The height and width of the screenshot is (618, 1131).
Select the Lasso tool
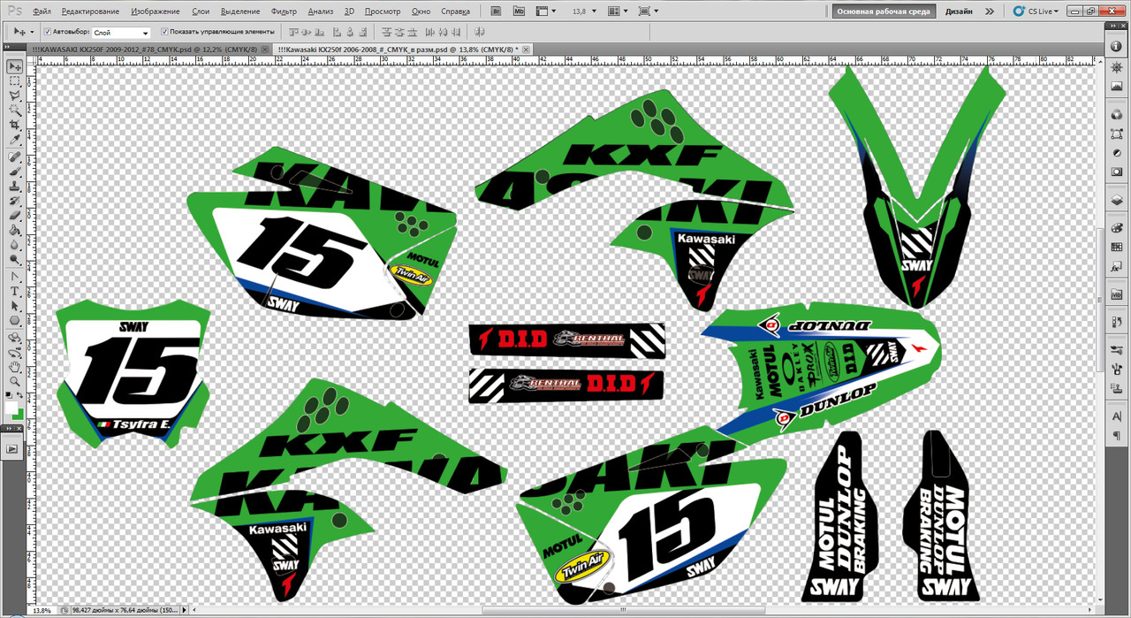pos(15,95)
